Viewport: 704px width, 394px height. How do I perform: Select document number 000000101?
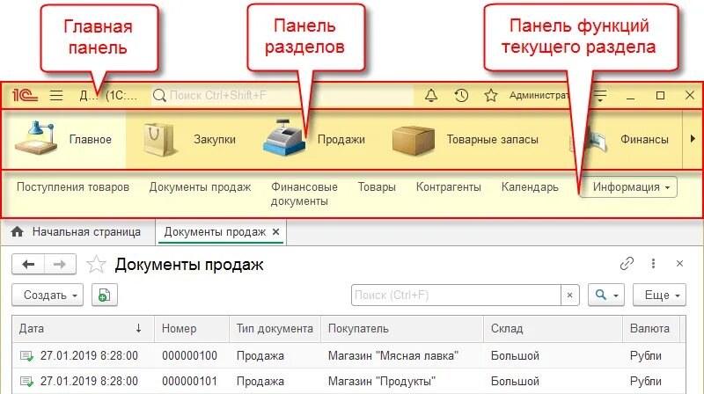tap(189, 382)
